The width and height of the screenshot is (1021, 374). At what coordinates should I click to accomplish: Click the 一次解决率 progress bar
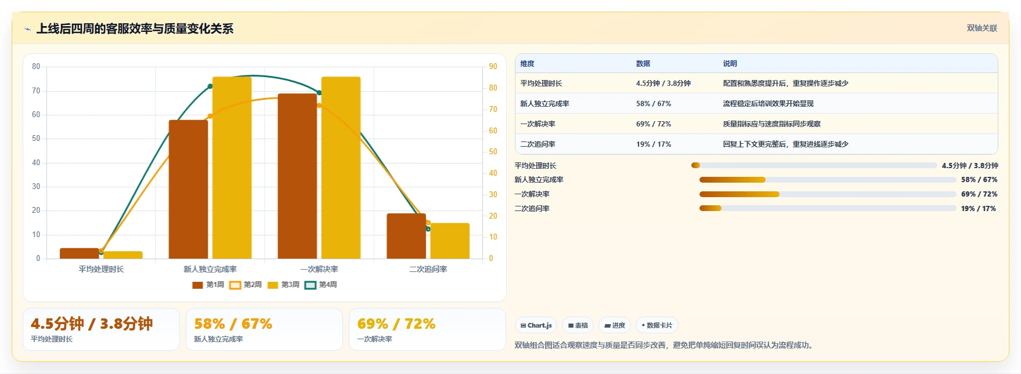click(828, 194)
